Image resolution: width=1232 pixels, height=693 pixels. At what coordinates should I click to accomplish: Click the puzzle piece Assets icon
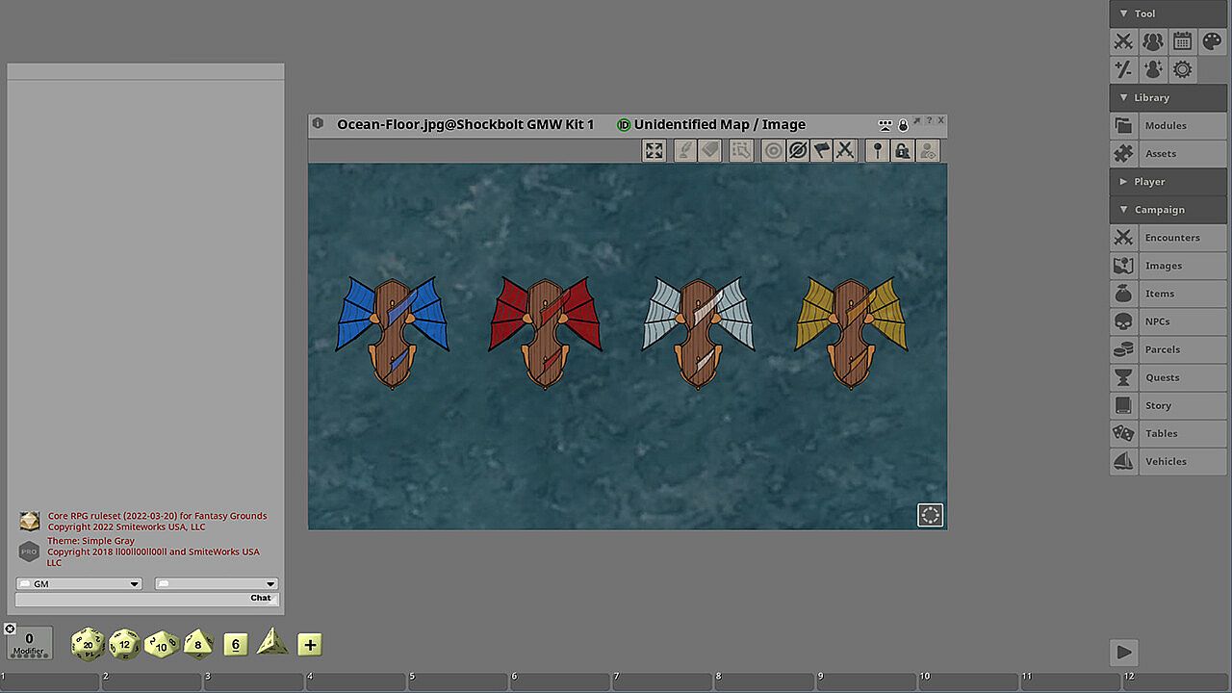pos(1123,154)
